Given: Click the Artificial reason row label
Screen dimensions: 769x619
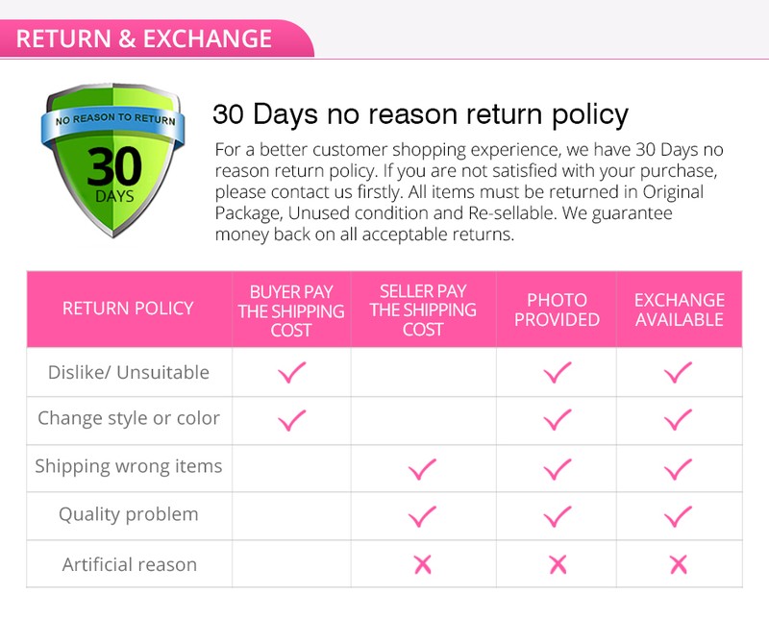Looking at the screenshot, I should click(129, 564).
